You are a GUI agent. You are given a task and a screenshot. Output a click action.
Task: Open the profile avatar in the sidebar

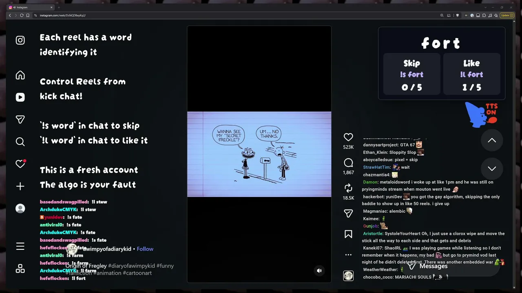click(x=20, y=208)
